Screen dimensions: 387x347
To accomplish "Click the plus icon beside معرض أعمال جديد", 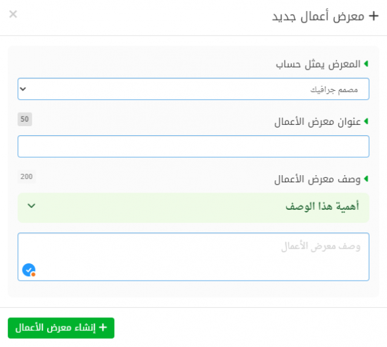I will click(x=373, y=16).
